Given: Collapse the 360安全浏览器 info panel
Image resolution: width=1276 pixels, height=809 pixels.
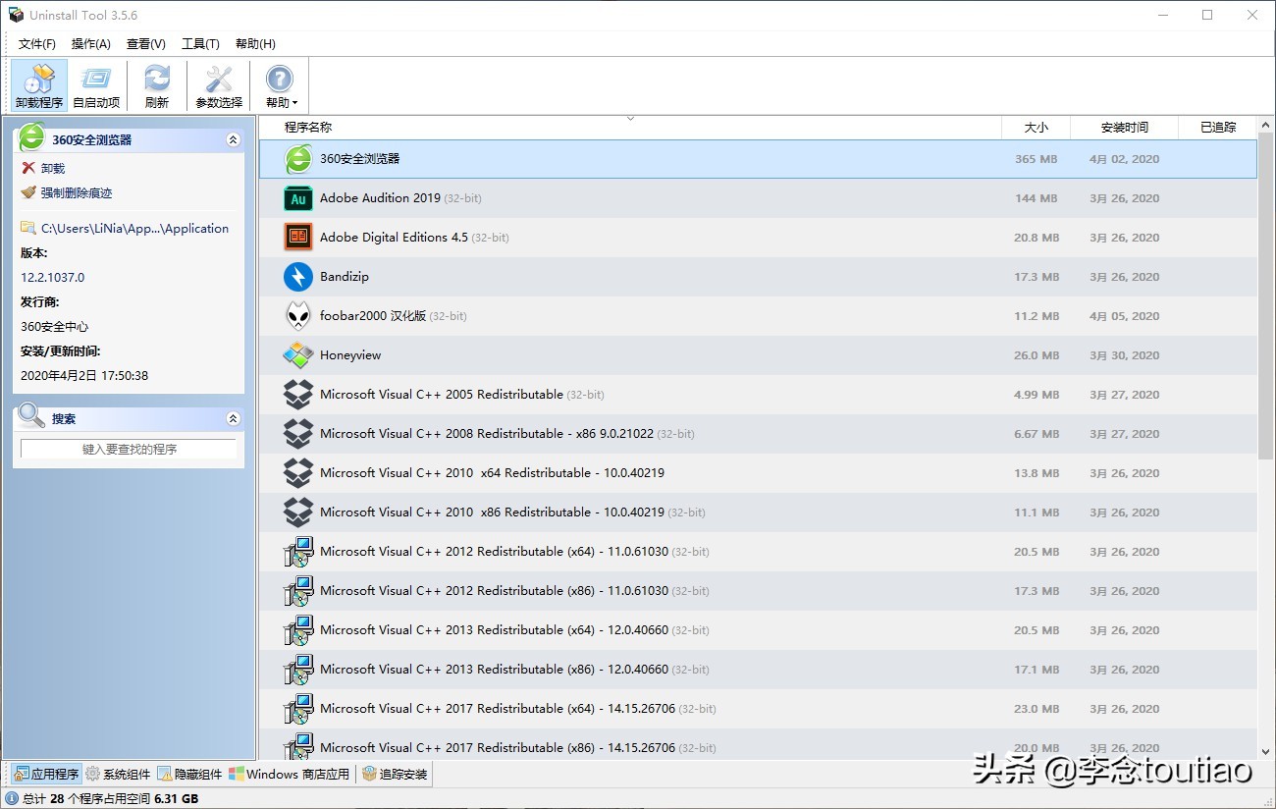Looking at the screenshot, I should (233, 139).
